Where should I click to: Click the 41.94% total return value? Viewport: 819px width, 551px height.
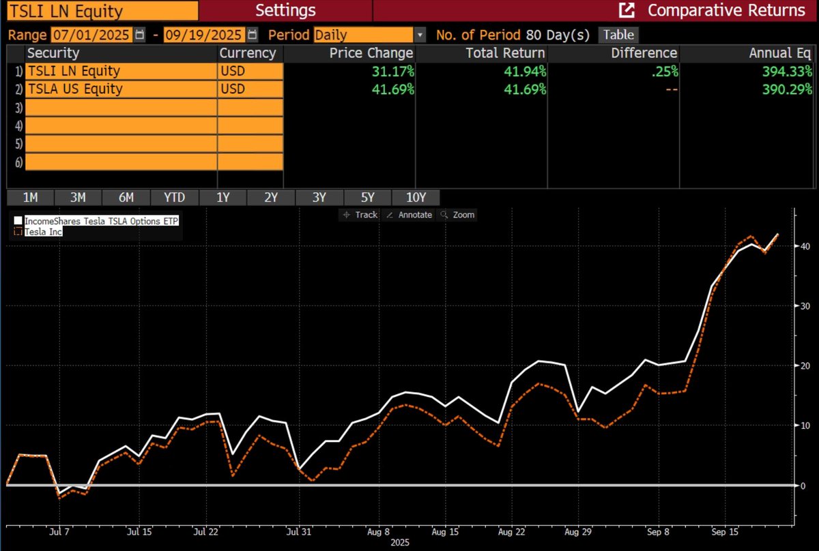[523, 71]
